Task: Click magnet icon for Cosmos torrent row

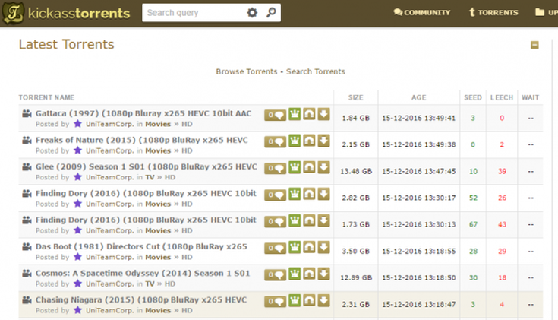Action: click(x=308, y=274)
